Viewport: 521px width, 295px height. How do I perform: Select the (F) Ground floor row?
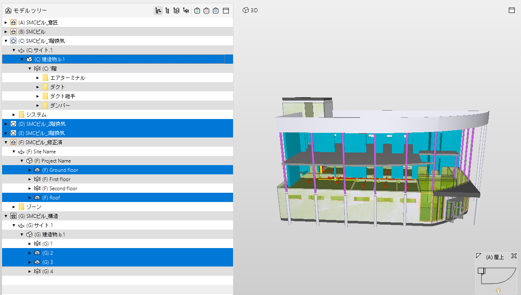click(117, 170)
